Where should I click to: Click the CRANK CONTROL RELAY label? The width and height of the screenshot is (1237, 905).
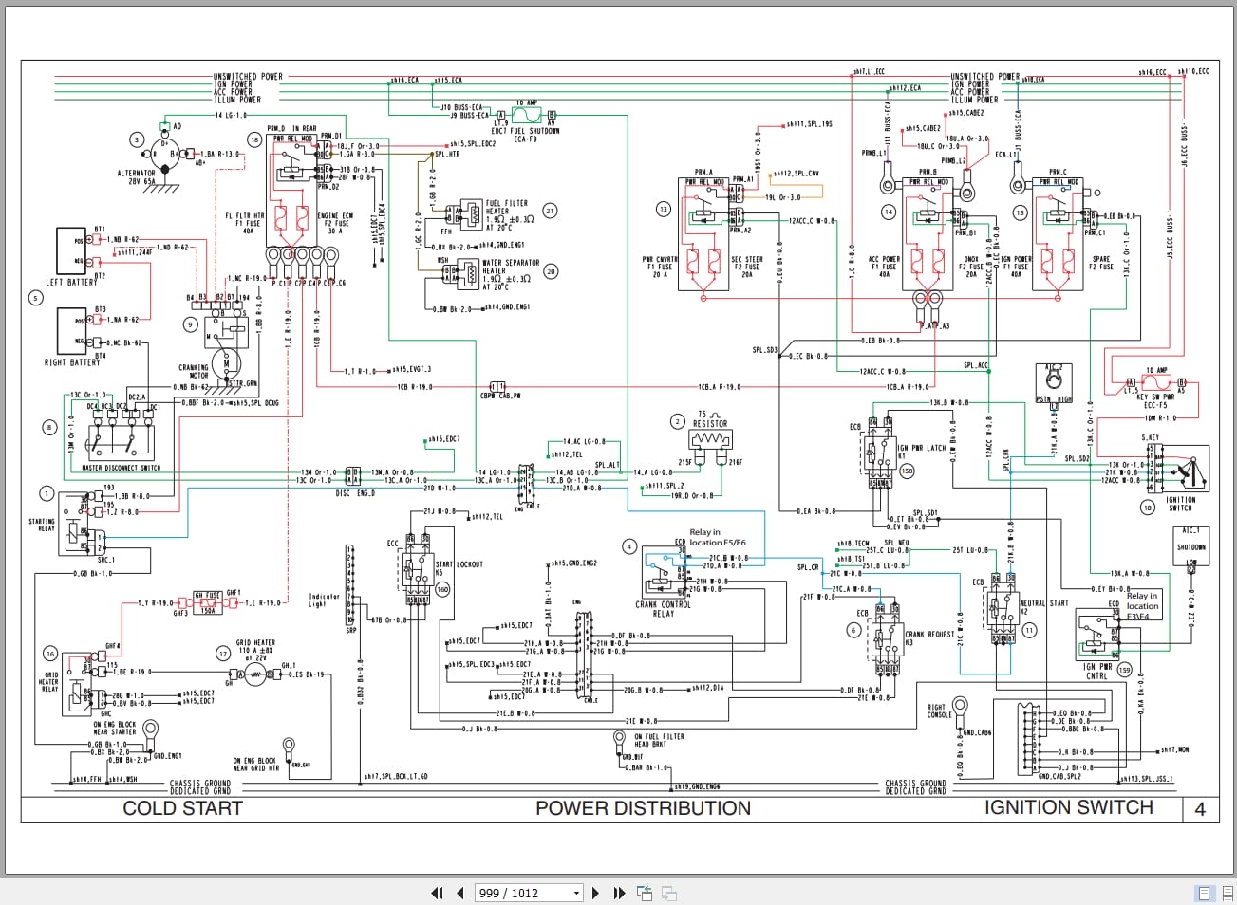(664, 609)
